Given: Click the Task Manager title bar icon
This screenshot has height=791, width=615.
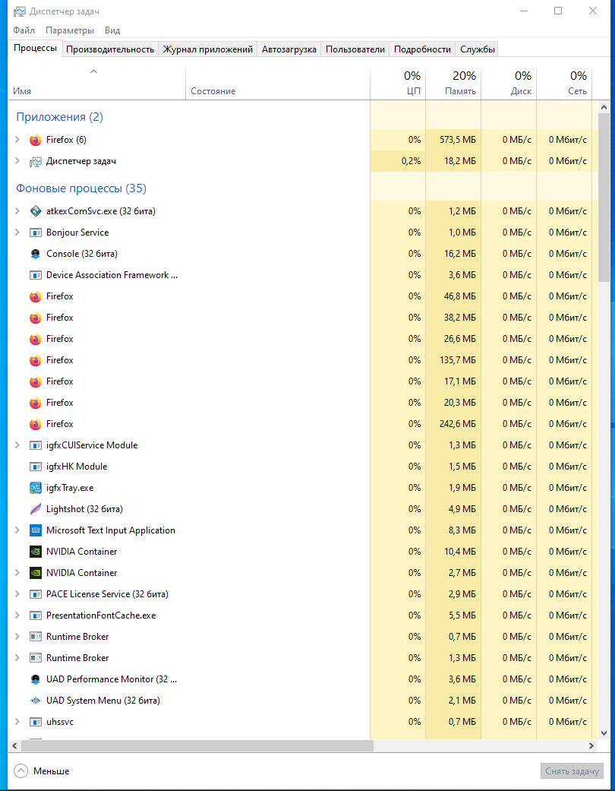Looking at the screenshot, I should (x=19, y=11).
